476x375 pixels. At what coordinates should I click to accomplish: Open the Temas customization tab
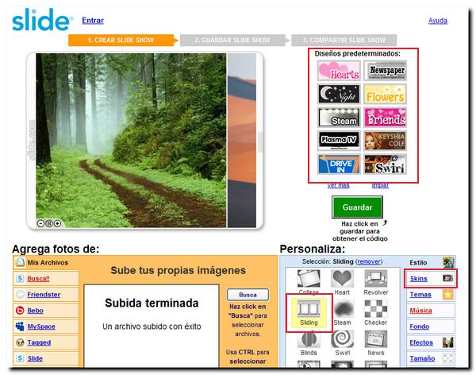pos(431,295)
